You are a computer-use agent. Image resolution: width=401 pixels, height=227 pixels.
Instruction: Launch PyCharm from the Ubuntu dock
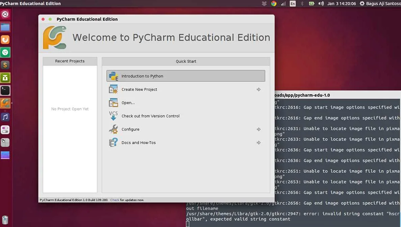click(x=5, y=103)
